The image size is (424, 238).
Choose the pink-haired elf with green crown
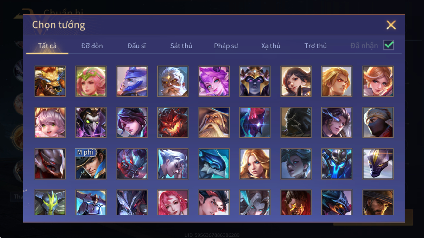[x=91, y=81]
